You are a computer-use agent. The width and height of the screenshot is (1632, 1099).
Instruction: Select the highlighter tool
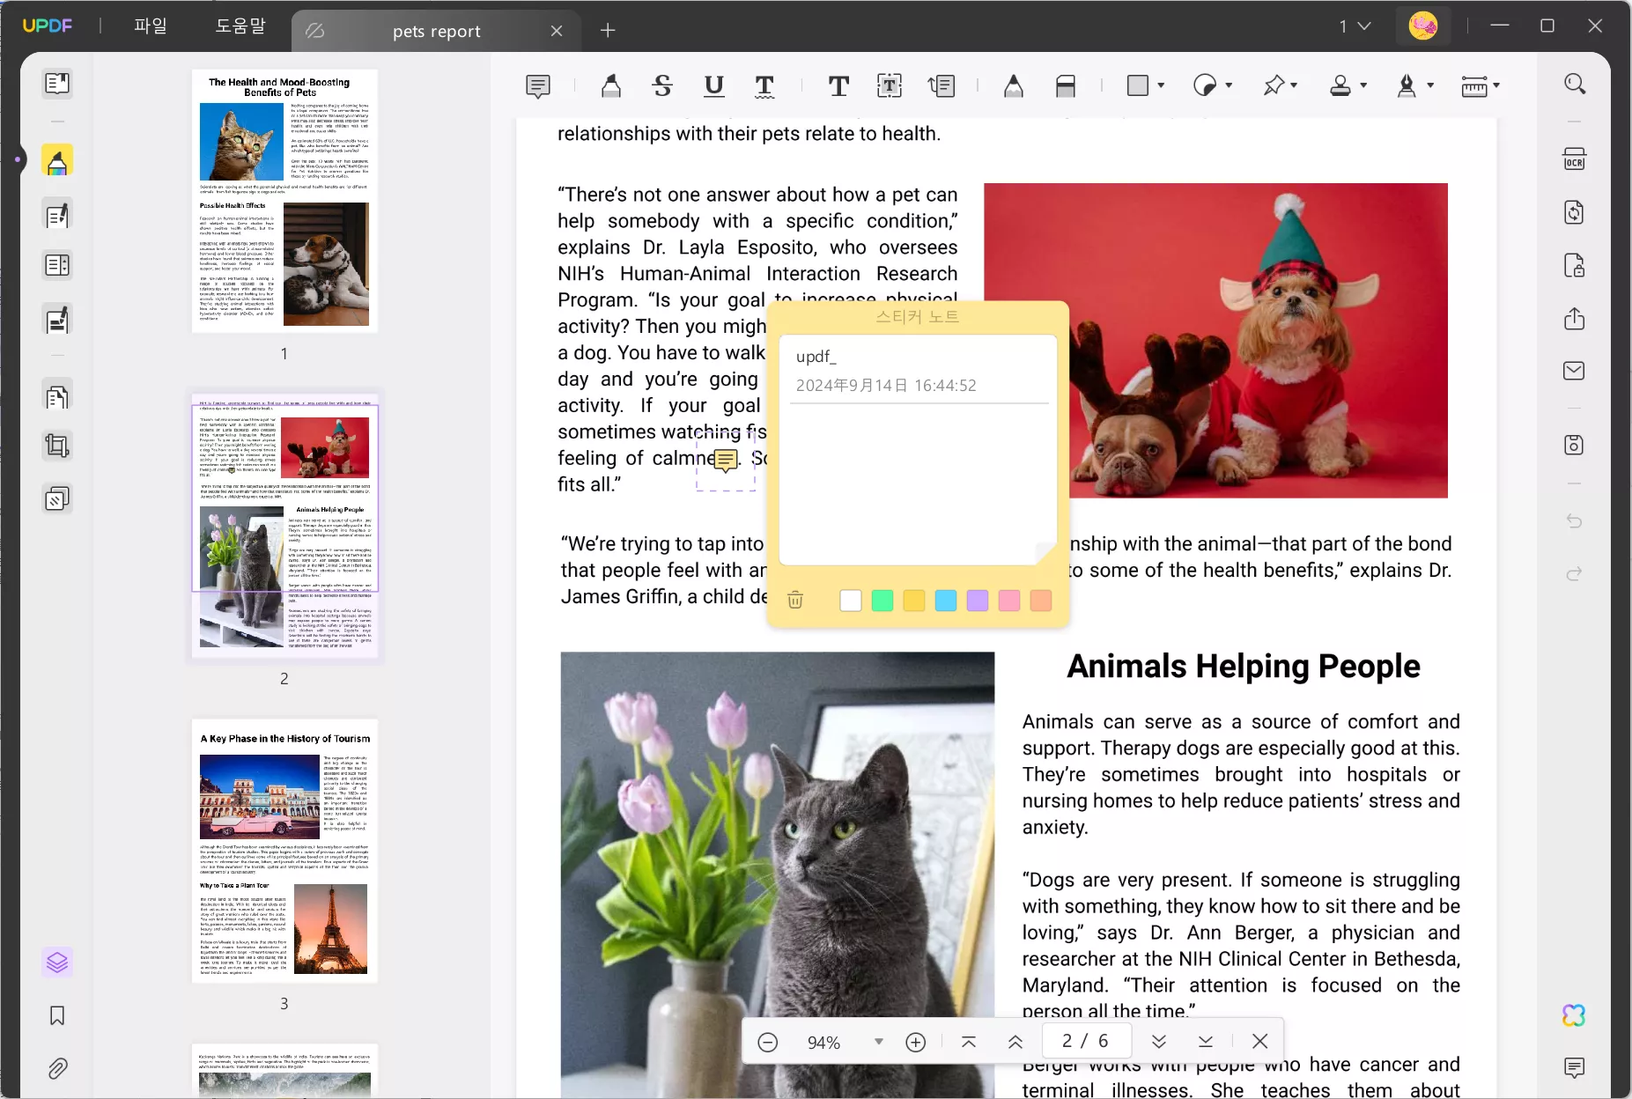pos(610,85)
